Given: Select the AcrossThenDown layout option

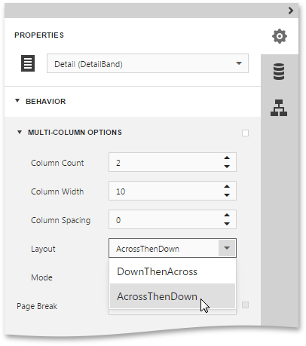Looking at the screenshot, I should pos(173,296).
